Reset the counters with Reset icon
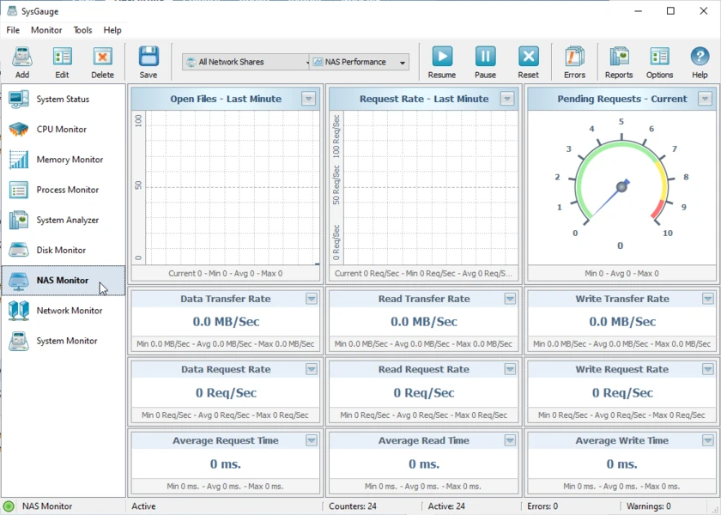721x515 pixels. [x=529, y=62]
